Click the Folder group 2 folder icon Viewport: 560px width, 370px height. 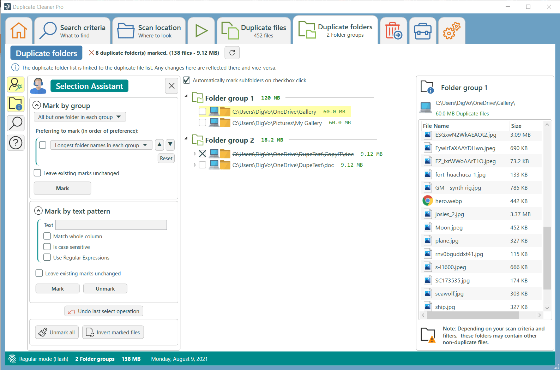pos(197,140)
